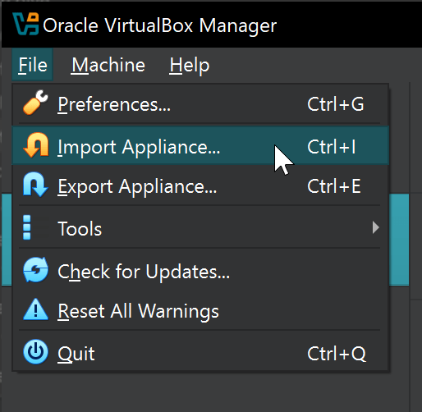Click the Ctrl+Q shortcut text
The height and width of the screenshot is (412, 422).
coord(337,354)
